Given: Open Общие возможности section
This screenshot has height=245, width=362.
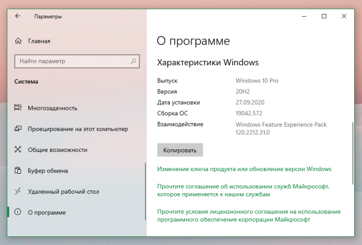Looking at the screenshot, I should pos(57,150).
